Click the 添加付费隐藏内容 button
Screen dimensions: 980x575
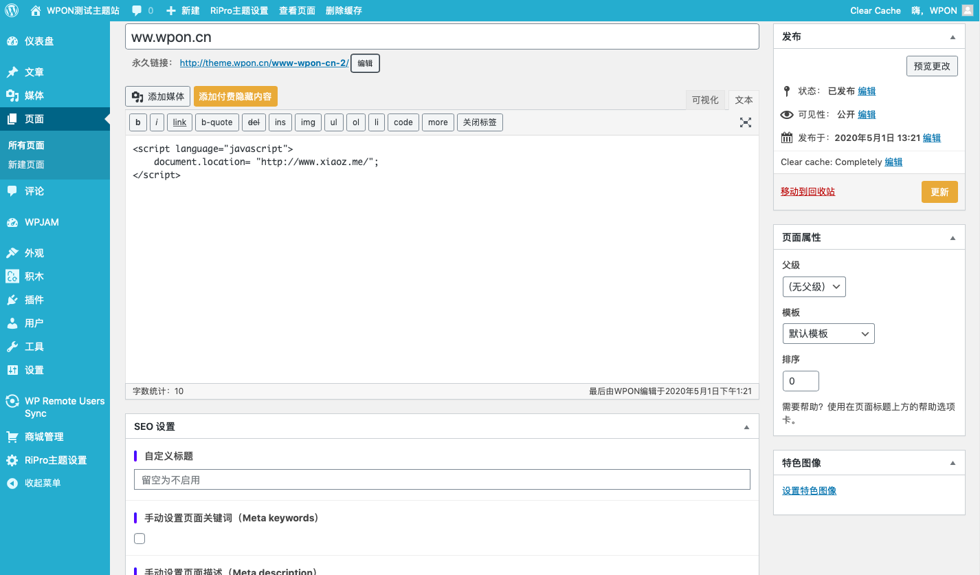click(x=235, y=96)
